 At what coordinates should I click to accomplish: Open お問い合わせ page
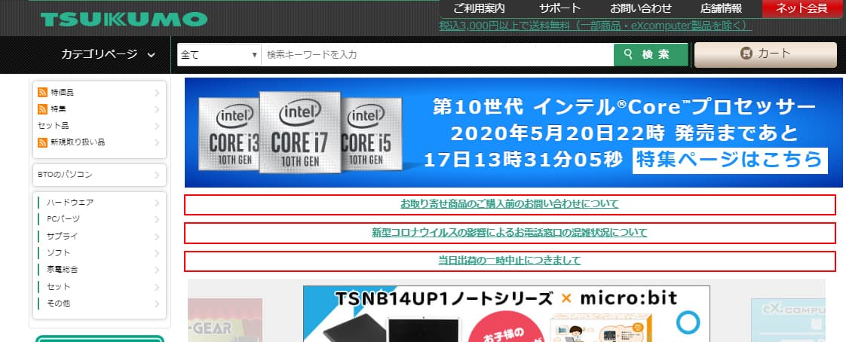pos(641,8)
